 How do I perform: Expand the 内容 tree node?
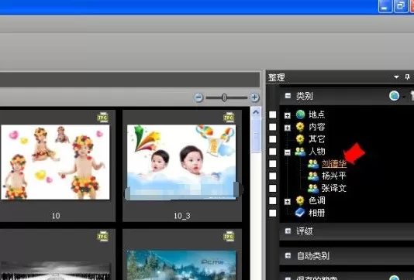pos(288,128)
